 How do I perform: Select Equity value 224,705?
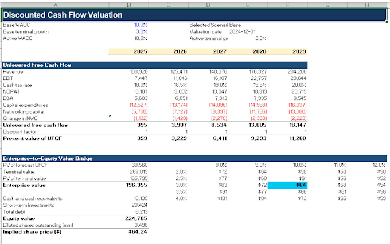[x=136, y=218]
